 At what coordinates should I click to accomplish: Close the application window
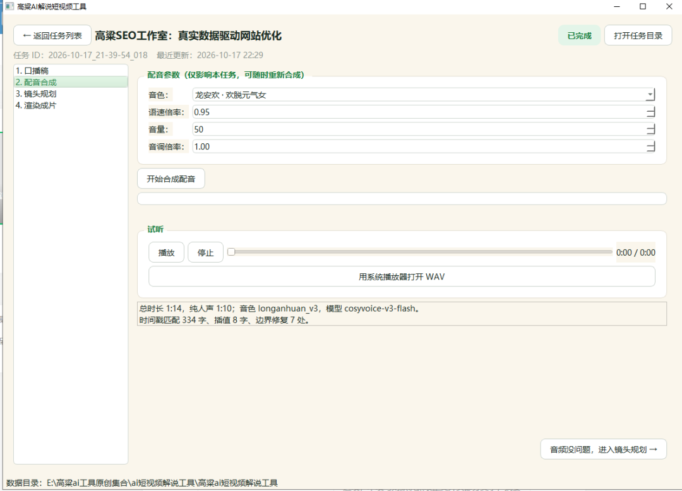(x=669, y=6)
